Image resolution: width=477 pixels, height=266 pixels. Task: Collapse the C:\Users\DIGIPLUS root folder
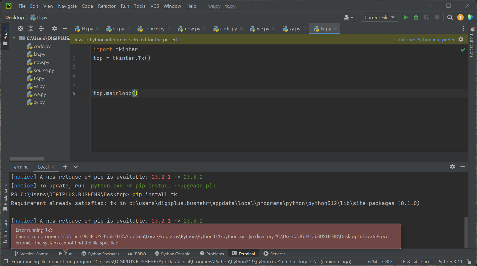[14, 38]
